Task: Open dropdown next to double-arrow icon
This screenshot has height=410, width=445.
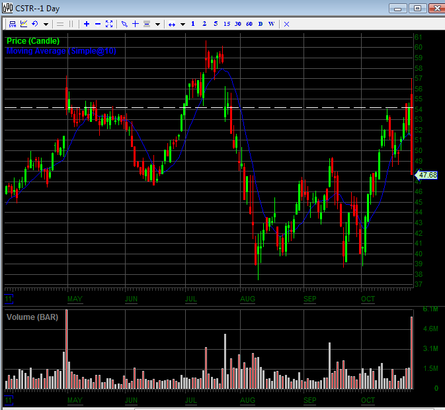Action: click(x=182, y=25)
